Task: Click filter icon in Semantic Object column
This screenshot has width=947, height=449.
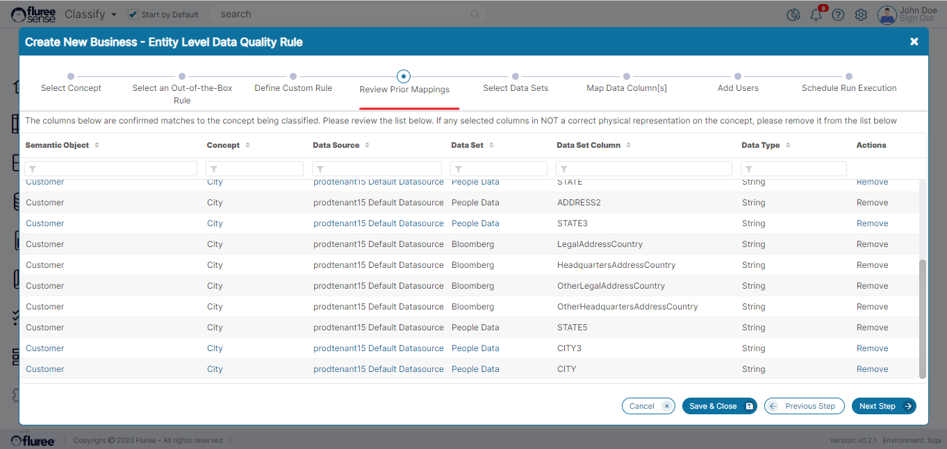Action: pyautogui.click(x=33, y=169)
